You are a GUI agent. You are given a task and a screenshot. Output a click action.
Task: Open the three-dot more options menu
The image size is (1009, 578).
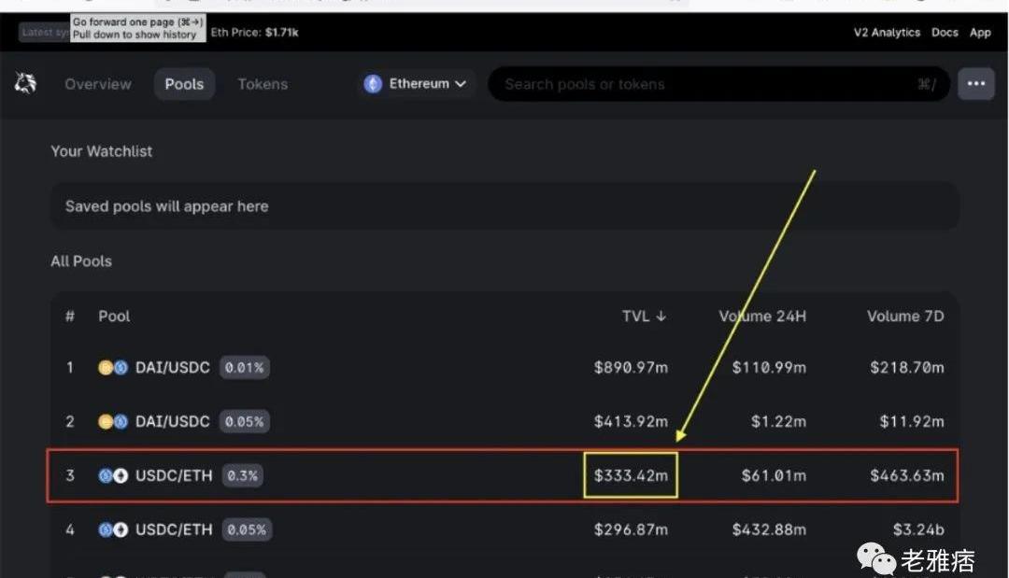click(975, 84)
